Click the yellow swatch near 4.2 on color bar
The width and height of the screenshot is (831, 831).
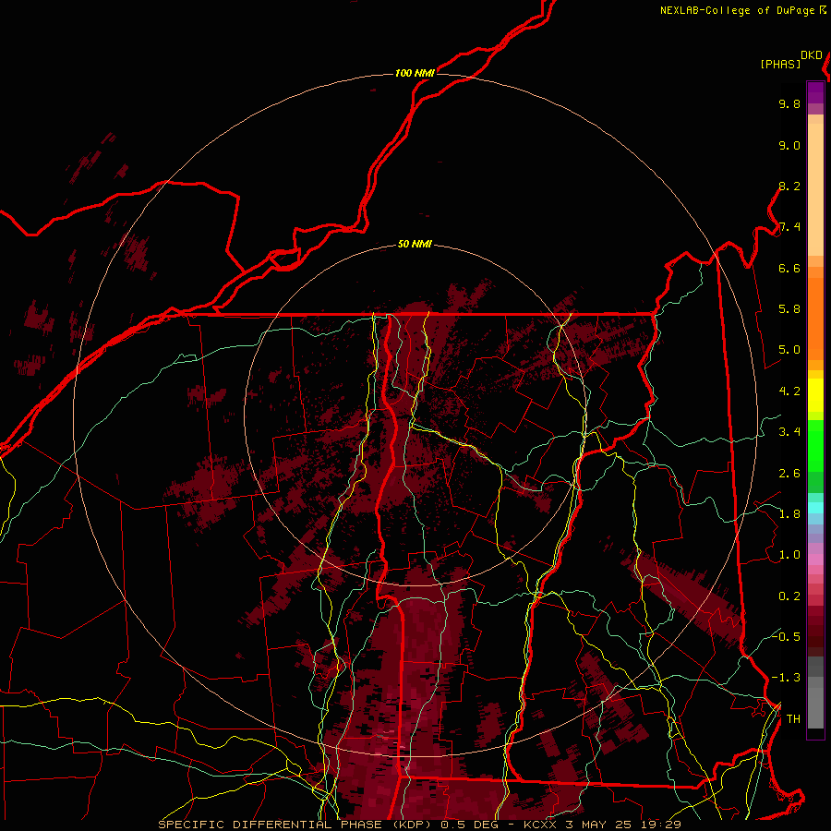[x=815, y=395]
